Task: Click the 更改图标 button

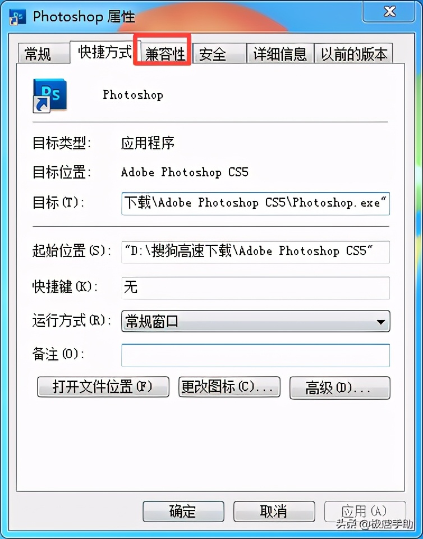Action: (x=229, y=387)
